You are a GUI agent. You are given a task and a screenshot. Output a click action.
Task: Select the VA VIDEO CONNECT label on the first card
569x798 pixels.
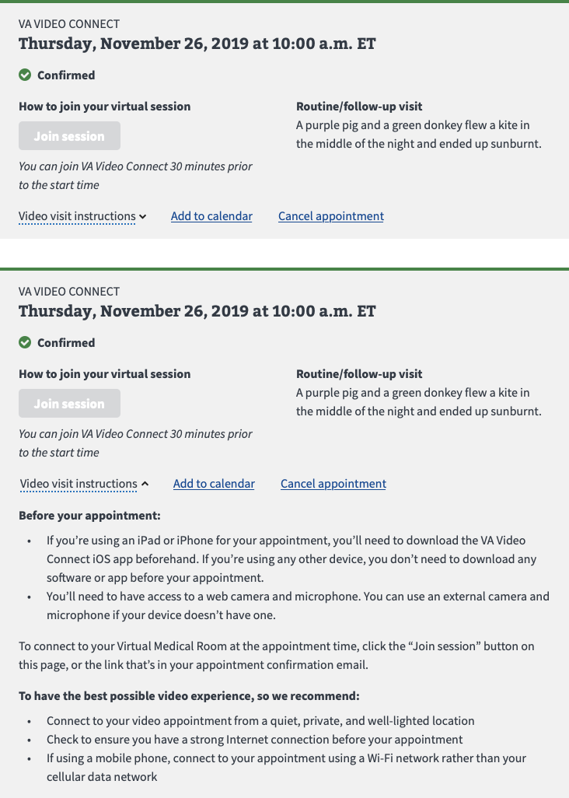tap(68, 24)
